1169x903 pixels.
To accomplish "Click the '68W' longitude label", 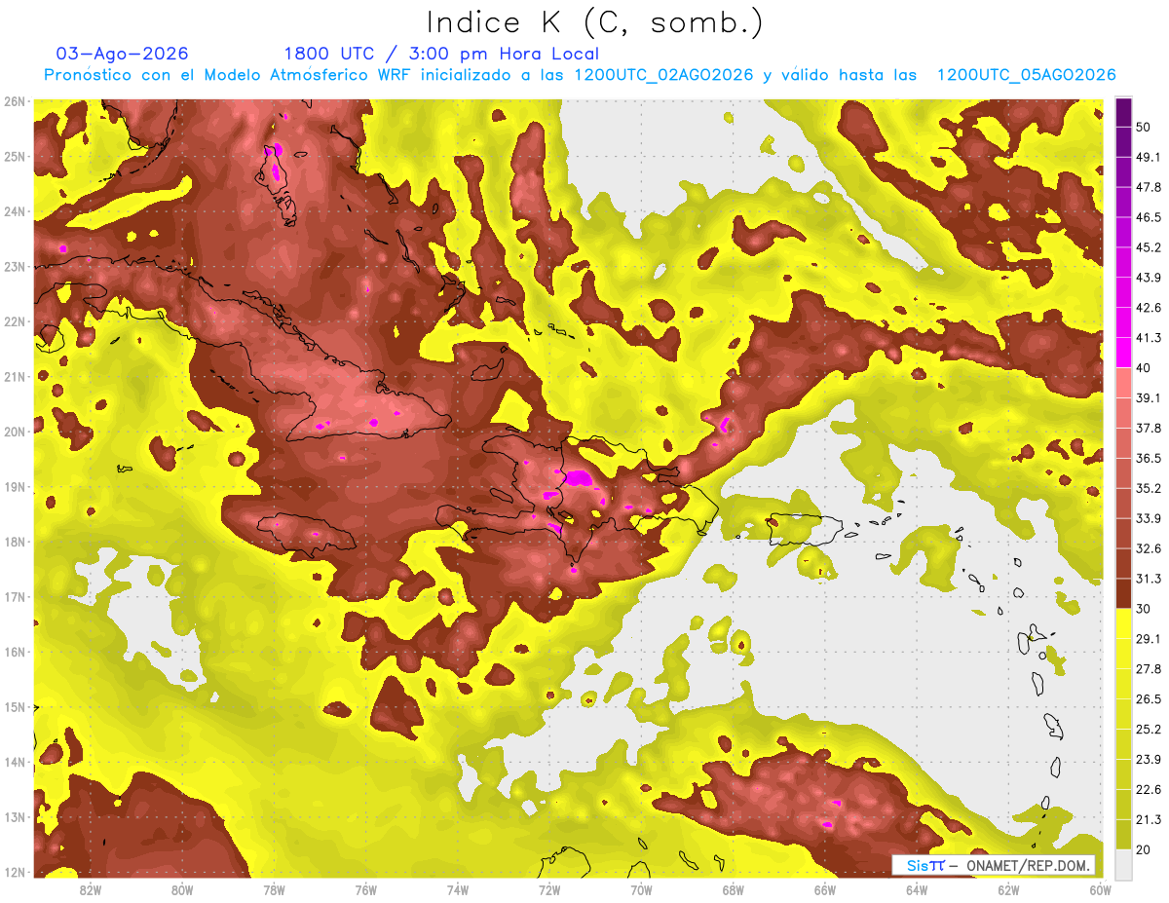I will 734,890.
